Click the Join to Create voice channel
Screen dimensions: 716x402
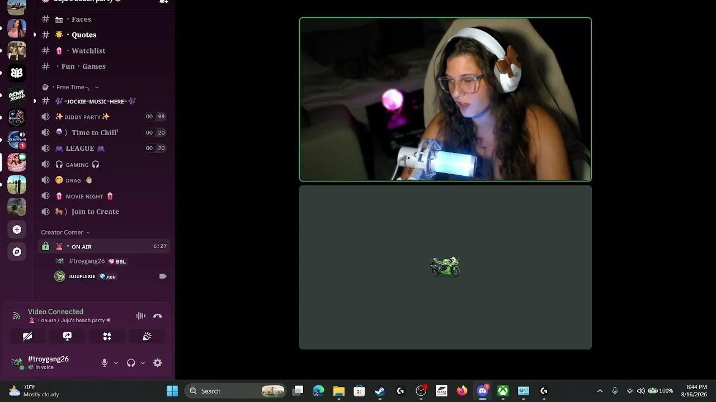[x=103, y=212]
